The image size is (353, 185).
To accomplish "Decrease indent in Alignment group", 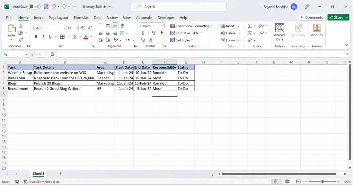I will (x=101, y=40).
